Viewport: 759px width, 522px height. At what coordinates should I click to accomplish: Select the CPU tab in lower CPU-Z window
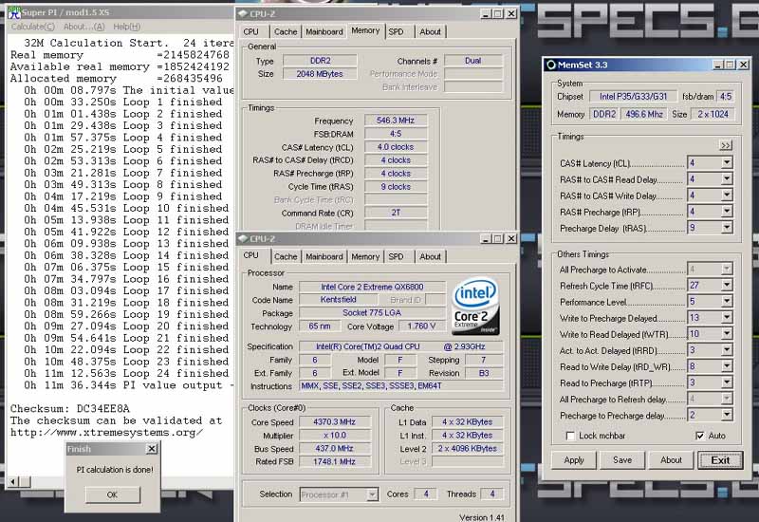click(250, 255)
